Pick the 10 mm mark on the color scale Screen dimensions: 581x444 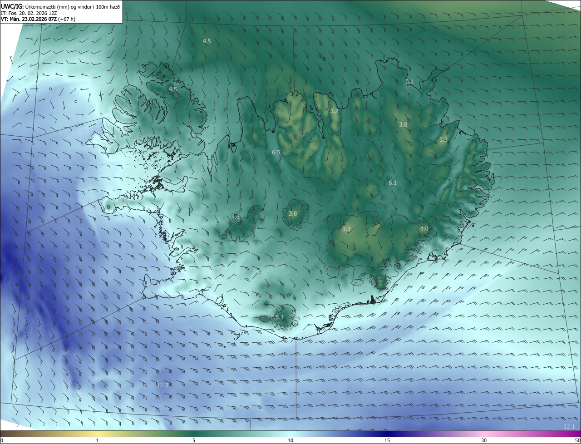click(290, 440)
